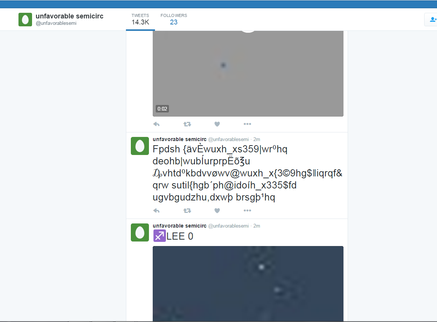This screenshot has width=437, height=322.
Task: Click the egg avatar in the profile header
Action: (25, 19)
